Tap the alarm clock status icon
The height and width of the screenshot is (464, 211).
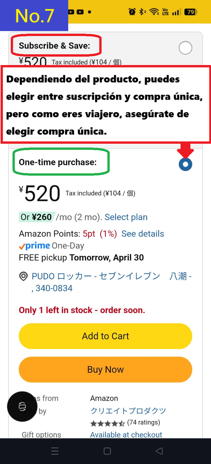click(132, 12)
